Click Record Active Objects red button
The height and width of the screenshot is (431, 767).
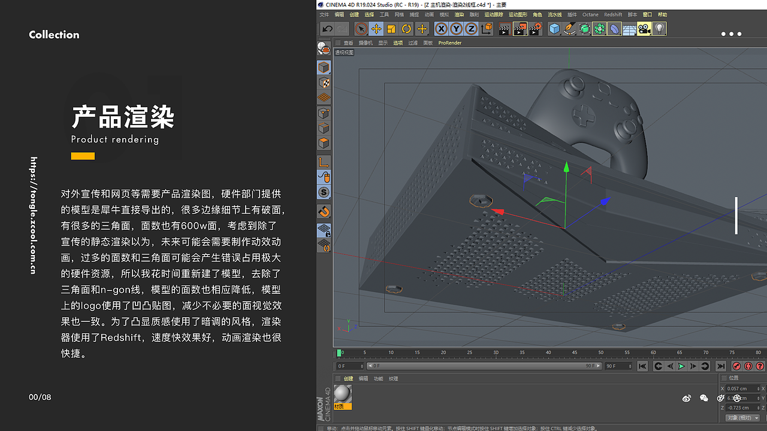(736, 366)
